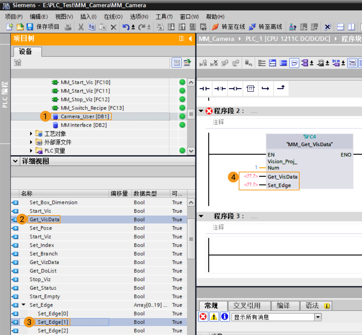Screen dimensions: 362x335
Task: Click the cut scissors icon
Action: (x=81, y=27)
